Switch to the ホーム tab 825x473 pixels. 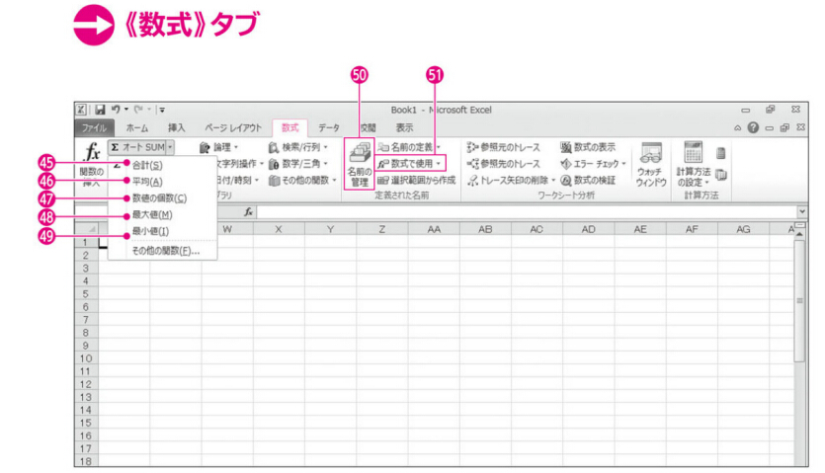136,127
